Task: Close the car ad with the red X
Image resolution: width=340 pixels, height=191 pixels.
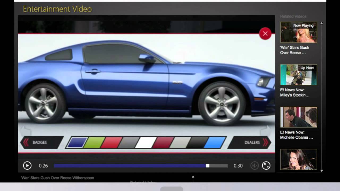Action: pos(265,33)
